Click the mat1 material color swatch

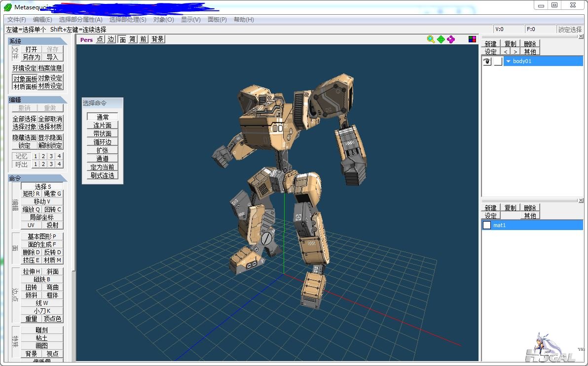click(x=487, y=225)
